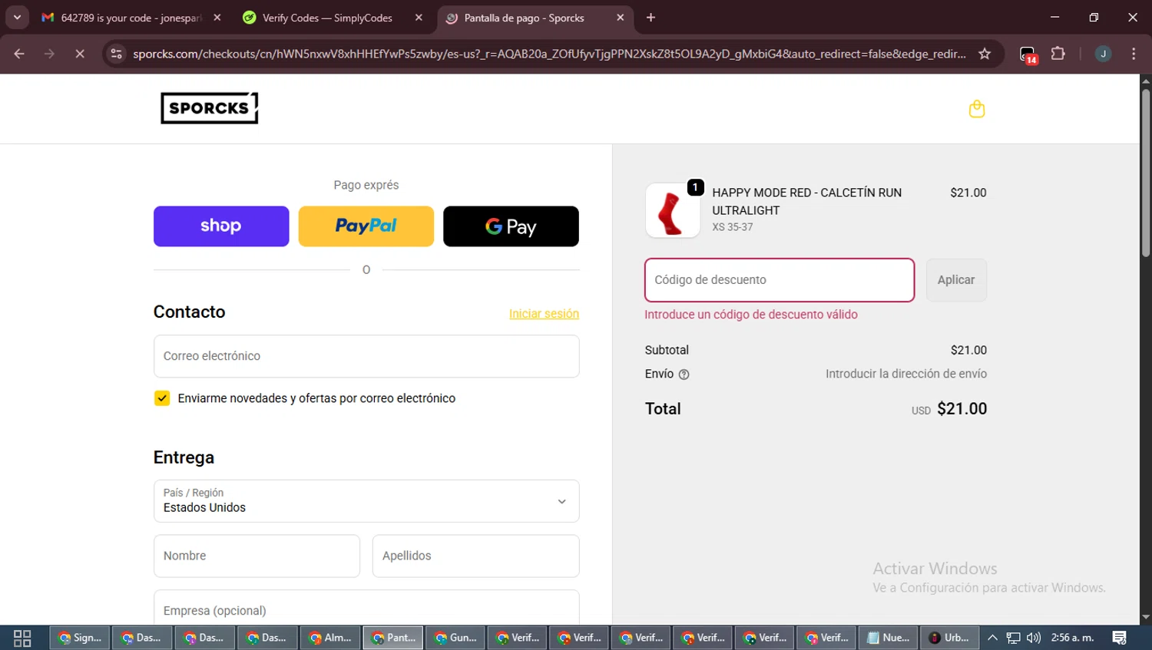
Task: Open taskbar Chrome window 'Gun...'
Action: 455,638
